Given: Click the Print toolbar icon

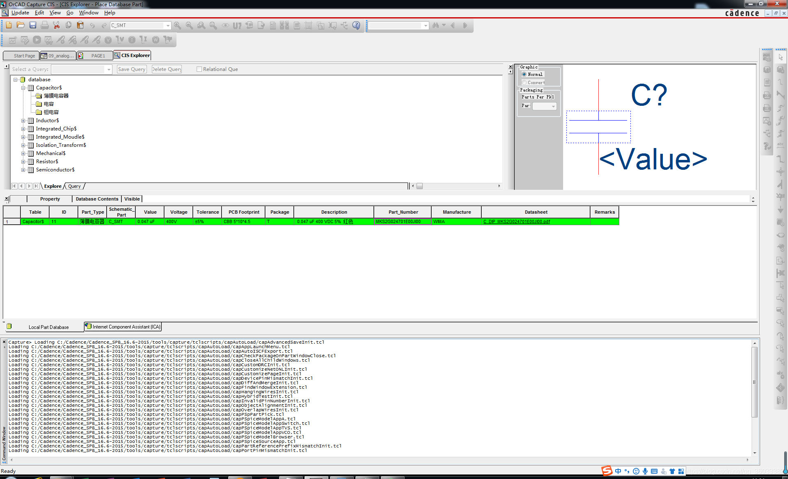Looking at the screenshot, I should 45,25.
